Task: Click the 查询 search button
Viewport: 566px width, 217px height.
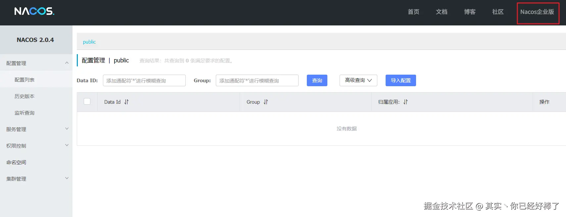Action: (x=317, y=80)
